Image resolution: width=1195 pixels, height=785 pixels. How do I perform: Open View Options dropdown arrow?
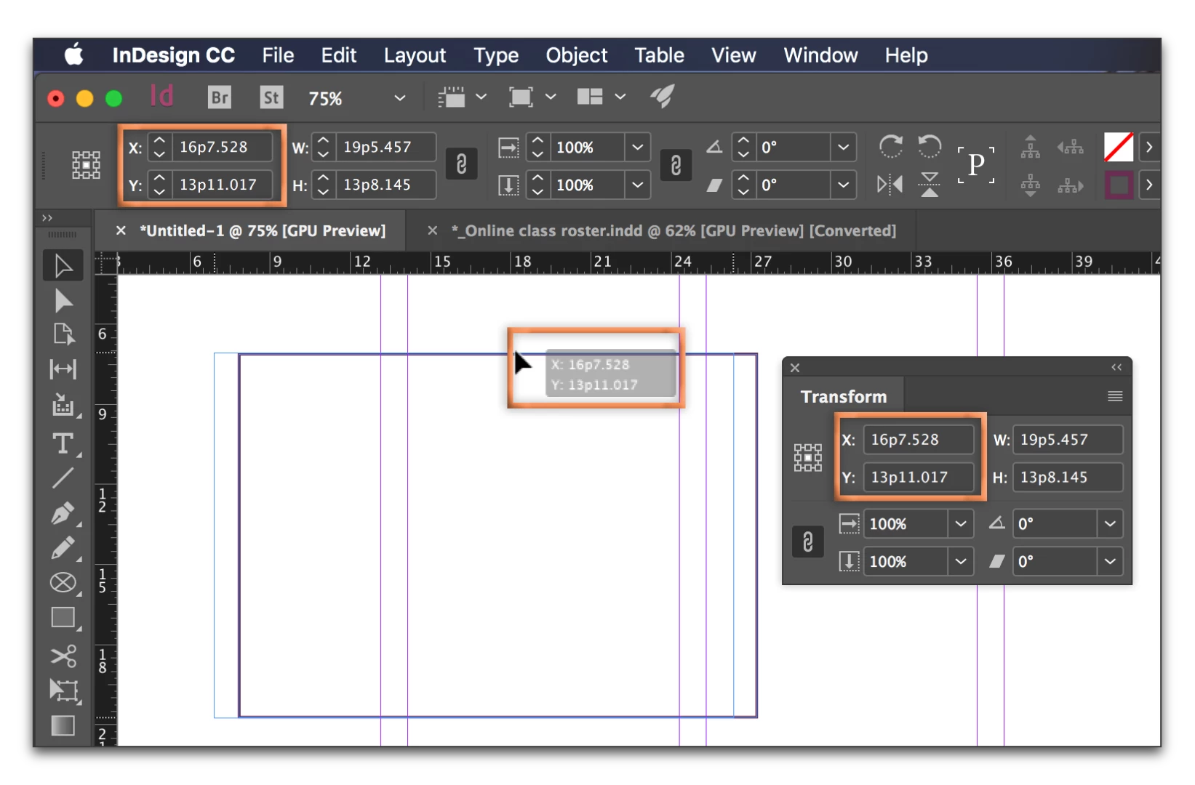tap(481, 97)
